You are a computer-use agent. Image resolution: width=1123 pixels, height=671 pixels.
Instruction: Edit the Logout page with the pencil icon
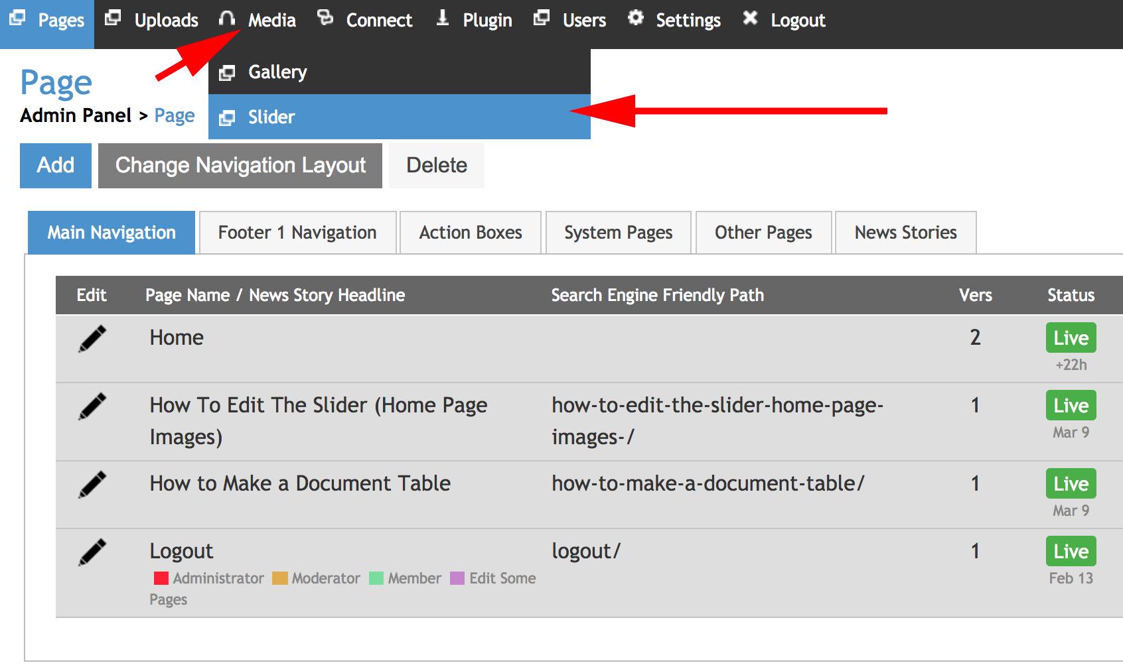93,550
